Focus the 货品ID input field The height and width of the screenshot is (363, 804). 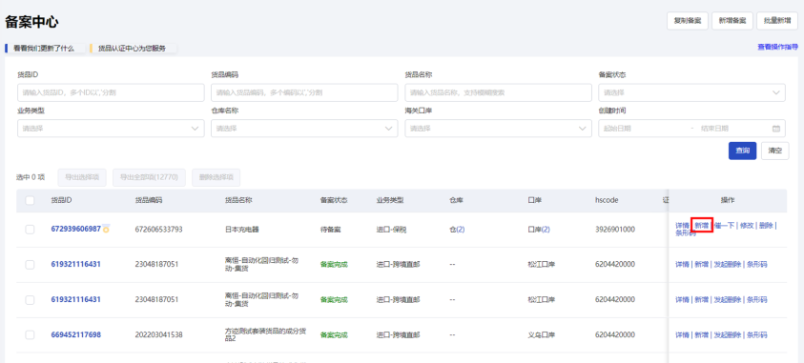pyautogui.click(x=111, y=92)
